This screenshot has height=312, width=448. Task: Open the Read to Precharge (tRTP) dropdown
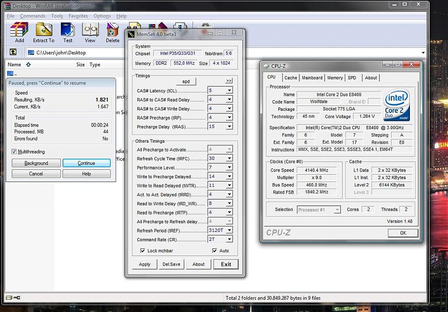(229, 213)
